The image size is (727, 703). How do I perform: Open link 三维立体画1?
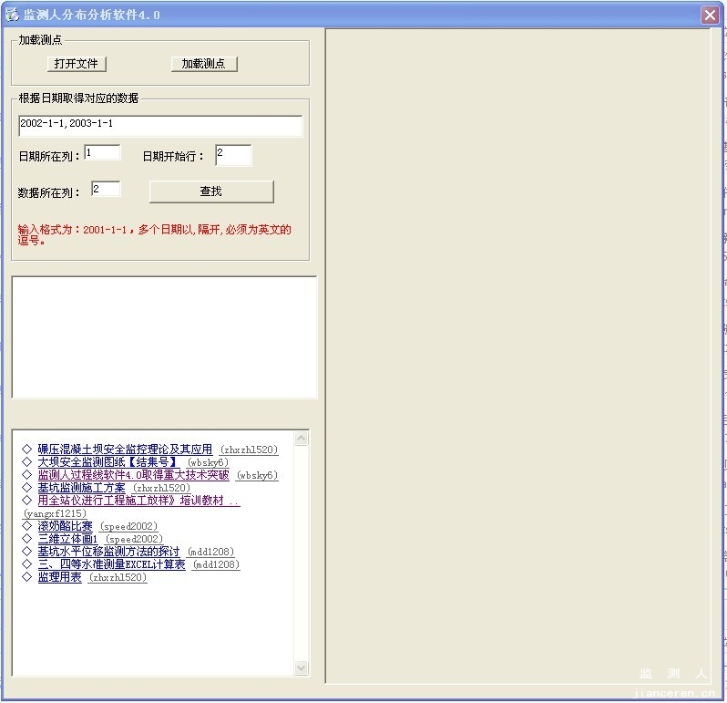[x=68, y=539]
